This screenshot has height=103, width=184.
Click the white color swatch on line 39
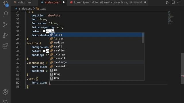coord(44,31)
